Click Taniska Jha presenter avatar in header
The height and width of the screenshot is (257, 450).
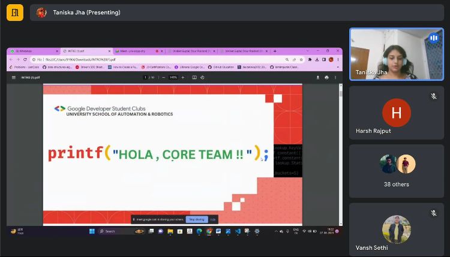coord(41,13)
